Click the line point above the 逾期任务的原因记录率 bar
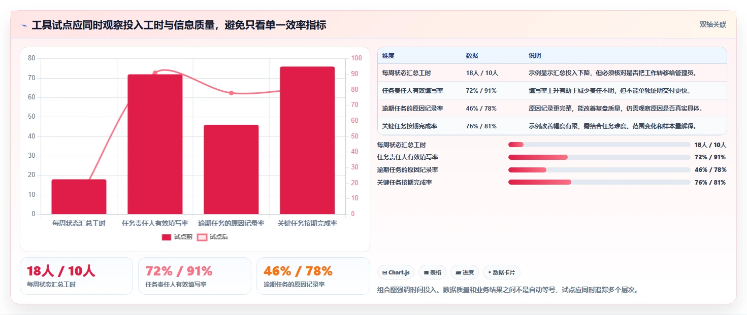Viewport: 747px width, 315px height. (231, 93)
